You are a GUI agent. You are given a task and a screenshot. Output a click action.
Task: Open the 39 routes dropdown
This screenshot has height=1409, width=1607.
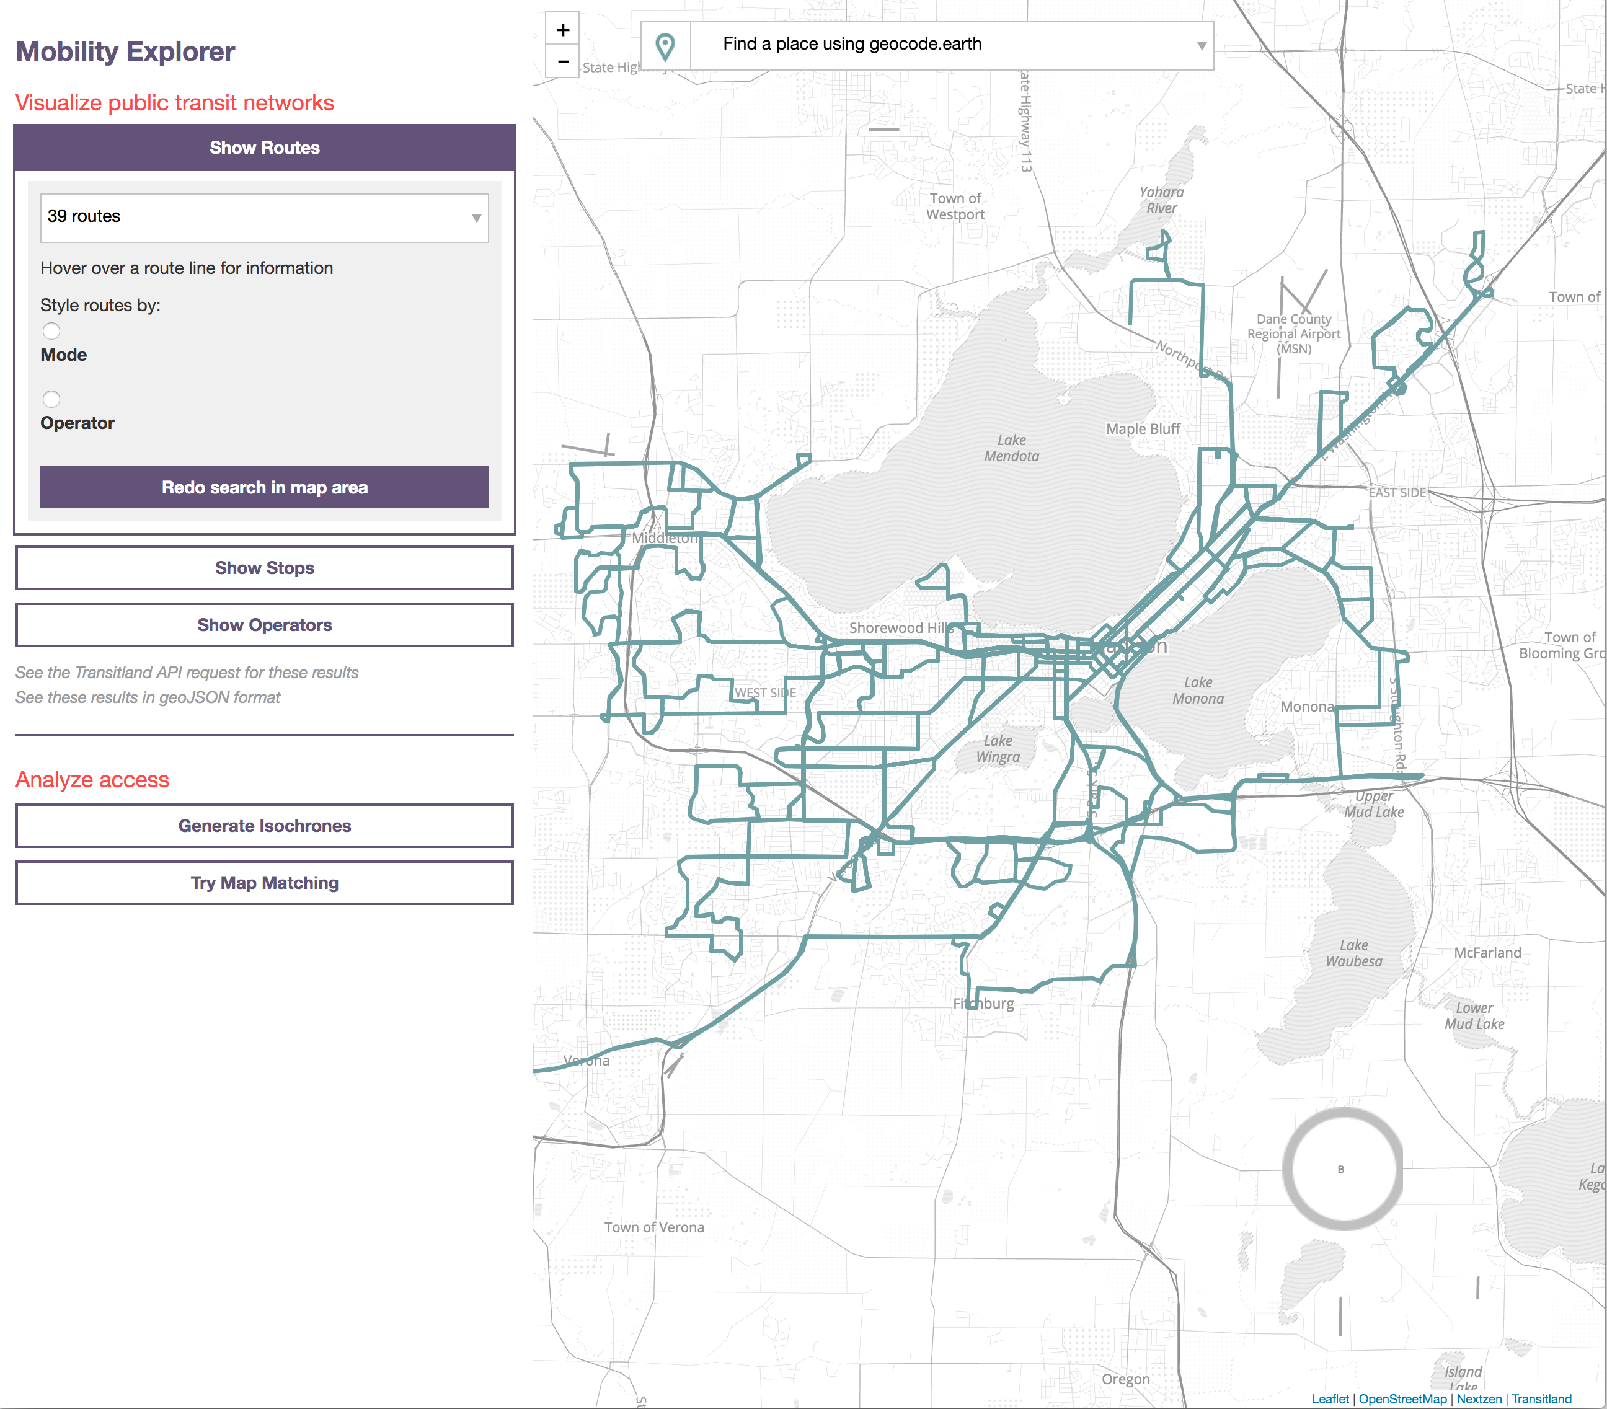tap(264, 218)
